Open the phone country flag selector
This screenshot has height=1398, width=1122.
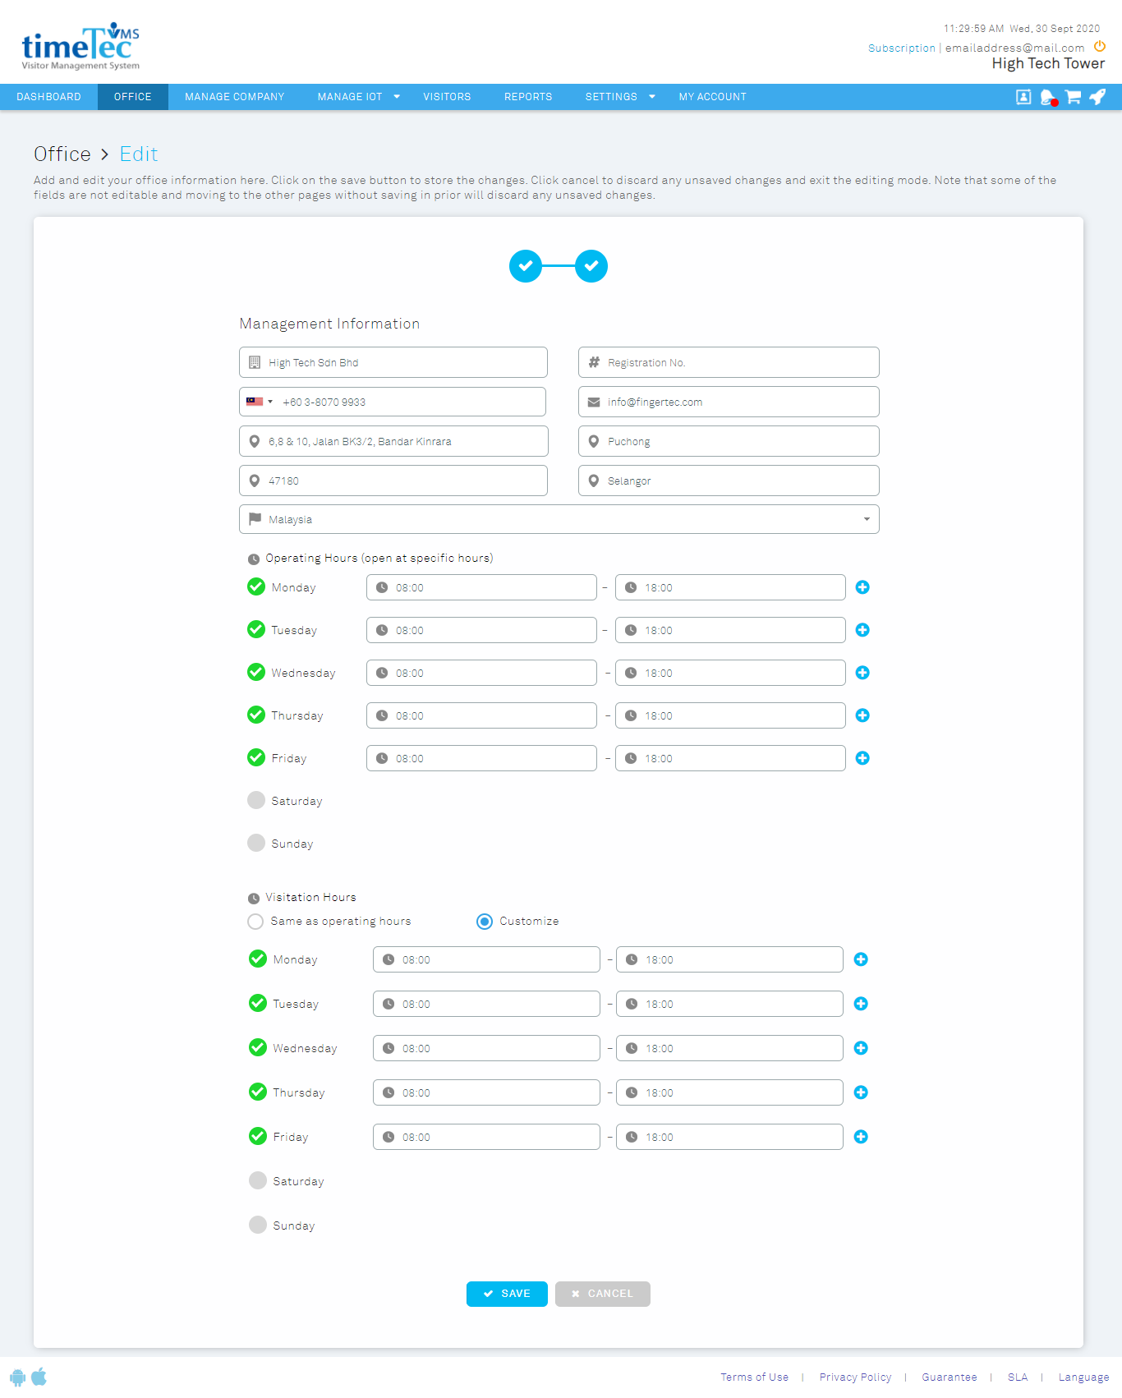(259, 402)
